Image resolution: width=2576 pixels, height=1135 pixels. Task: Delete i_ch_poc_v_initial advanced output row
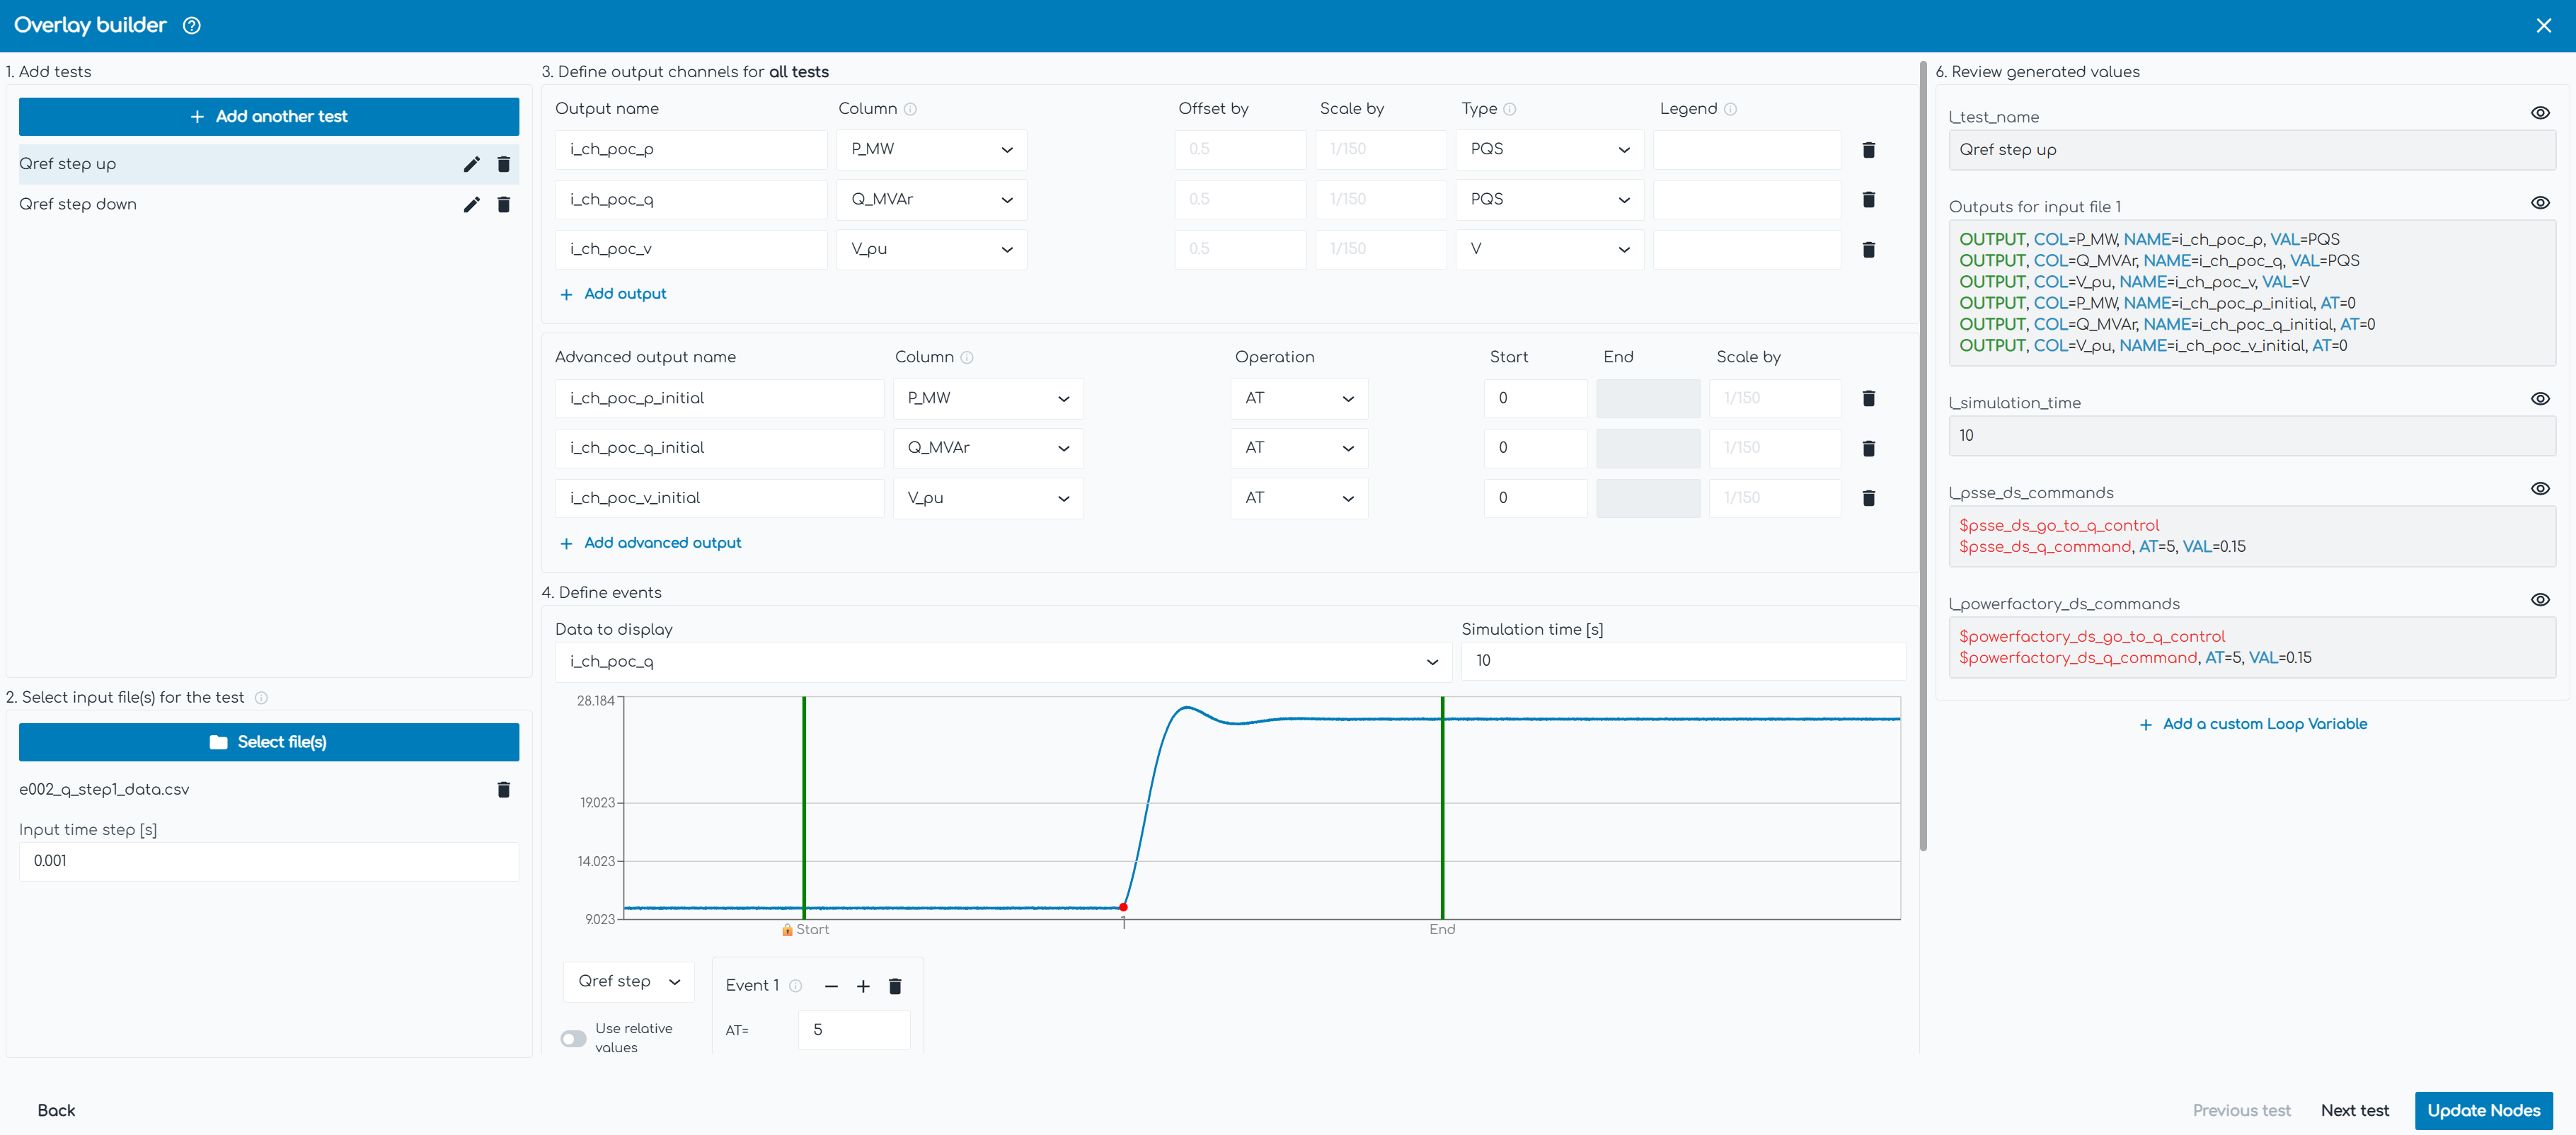(x=1868, y=498)
